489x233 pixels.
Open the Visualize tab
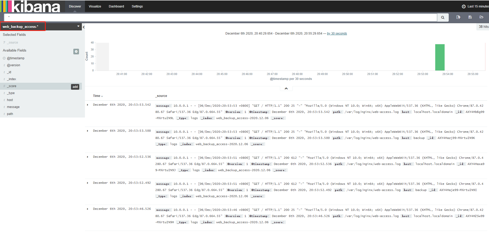click(95, 6)
